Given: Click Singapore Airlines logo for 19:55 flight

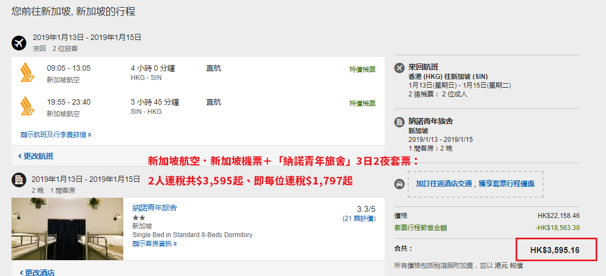Looking at the screenshot, I should tap(27, 107).
